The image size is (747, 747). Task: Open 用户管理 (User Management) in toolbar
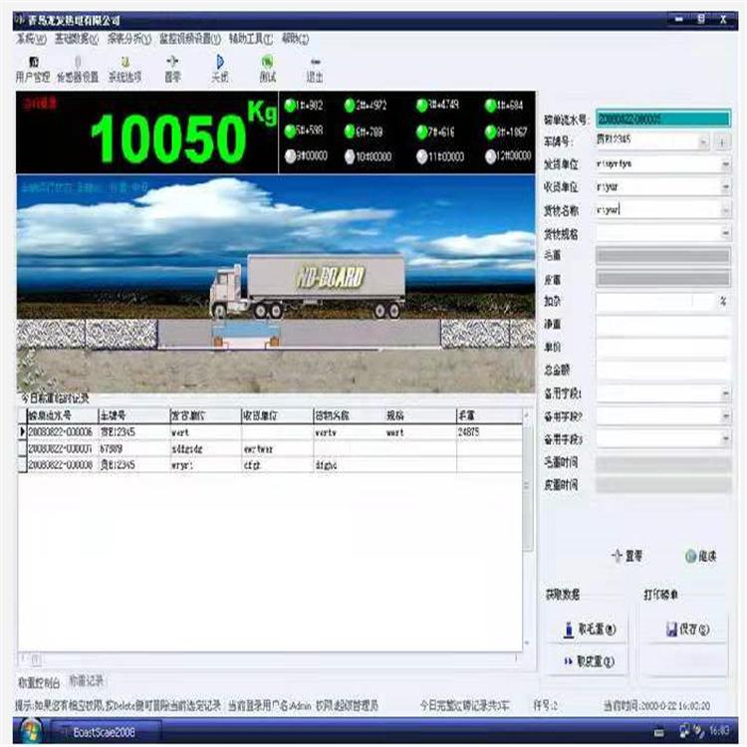(x=32, y=68)
